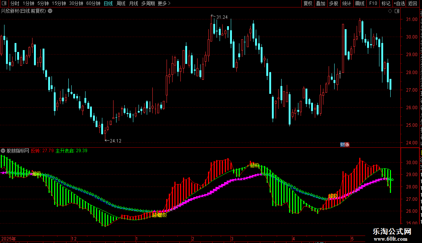This screenshot has width=422, height=243.
Task: Click the 31.24 high price annotation
Action: coord(222,17)
